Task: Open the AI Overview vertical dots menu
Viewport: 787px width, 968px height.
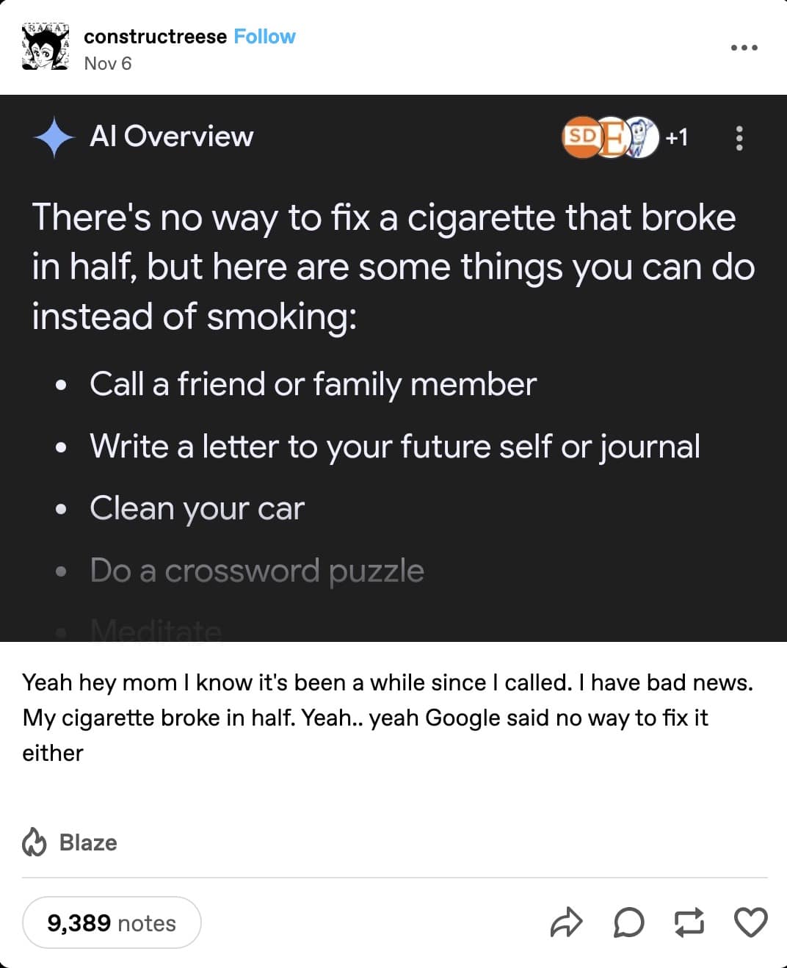Action: point(739,137)
